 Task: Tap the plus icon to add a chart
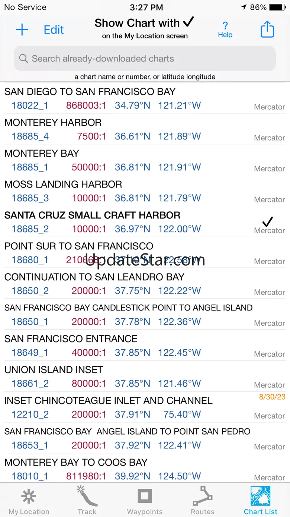click(x=22, y=30)
